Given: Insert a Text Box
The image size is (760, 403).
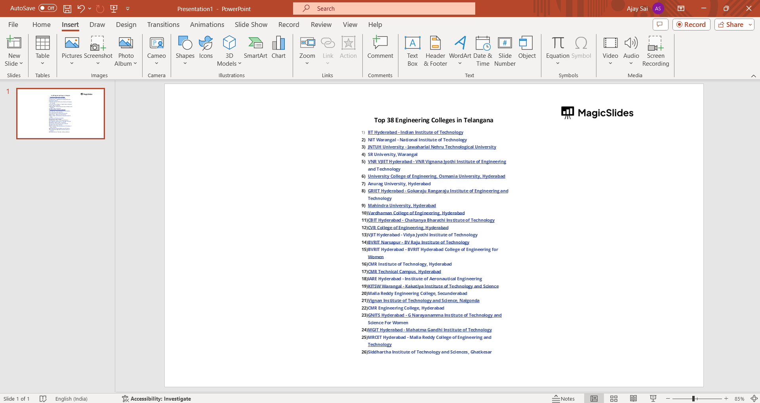Looking at the screenshot, I should pos(412,51).
